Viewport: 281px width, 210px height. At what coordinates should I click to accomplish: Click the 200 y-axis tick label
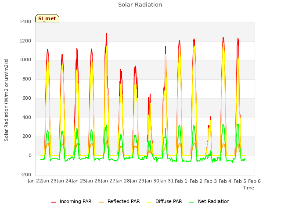(27, 136)
